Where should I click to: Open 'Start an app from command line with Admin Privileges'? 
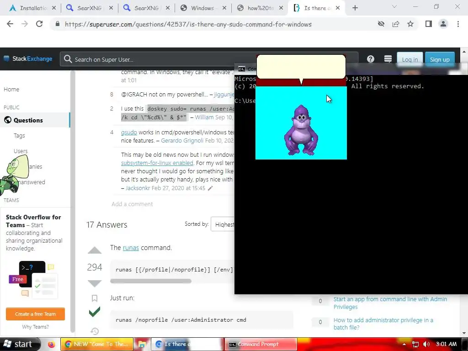390,303
